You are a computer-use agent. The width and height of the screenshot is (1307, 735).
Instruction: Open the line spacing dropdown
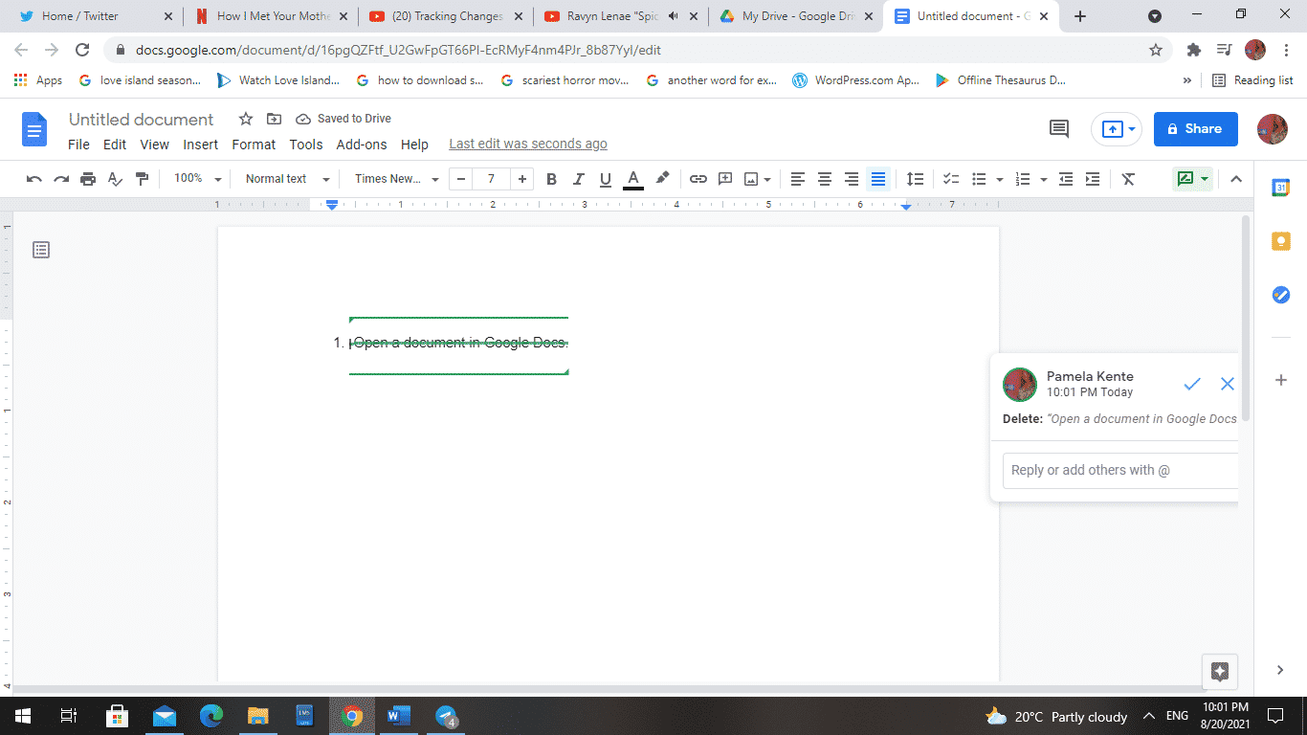point(915,179)
